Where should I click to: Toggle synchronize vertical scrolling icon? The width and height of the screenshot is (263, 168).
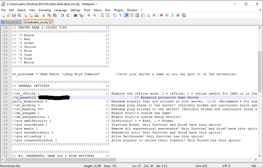(x=102, y=15)
